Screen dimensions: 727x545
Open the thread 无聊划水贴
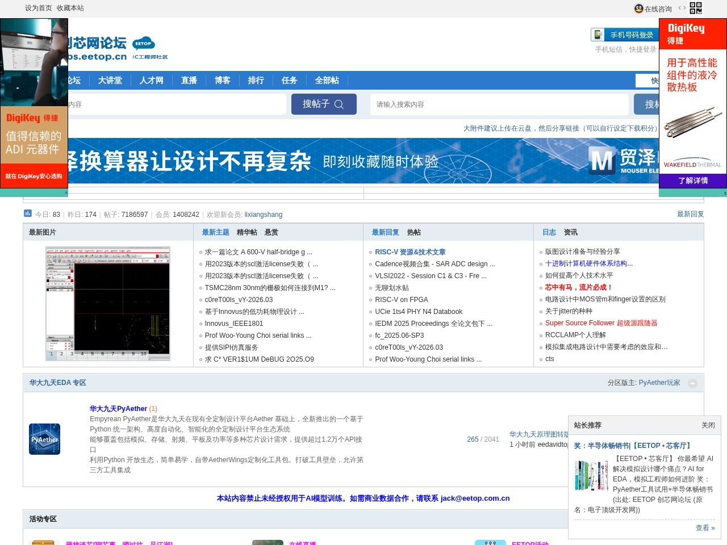(x=392, y=288)
